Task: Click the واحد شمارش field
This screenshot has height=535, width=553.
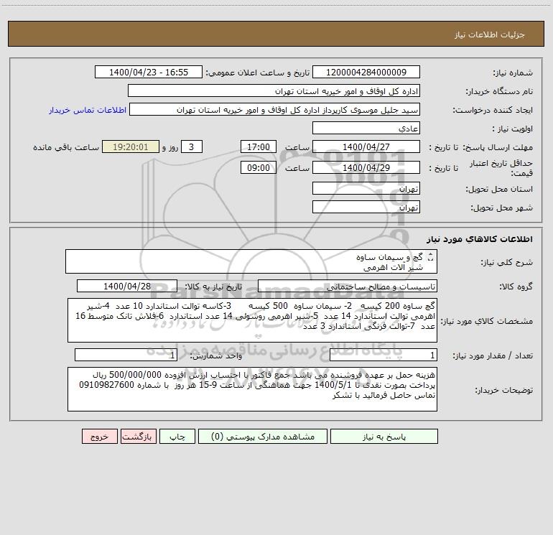Action: (x=126, y=355)
